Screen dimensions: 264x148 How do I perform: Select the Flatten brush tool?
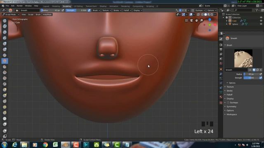tap(5, 67)
